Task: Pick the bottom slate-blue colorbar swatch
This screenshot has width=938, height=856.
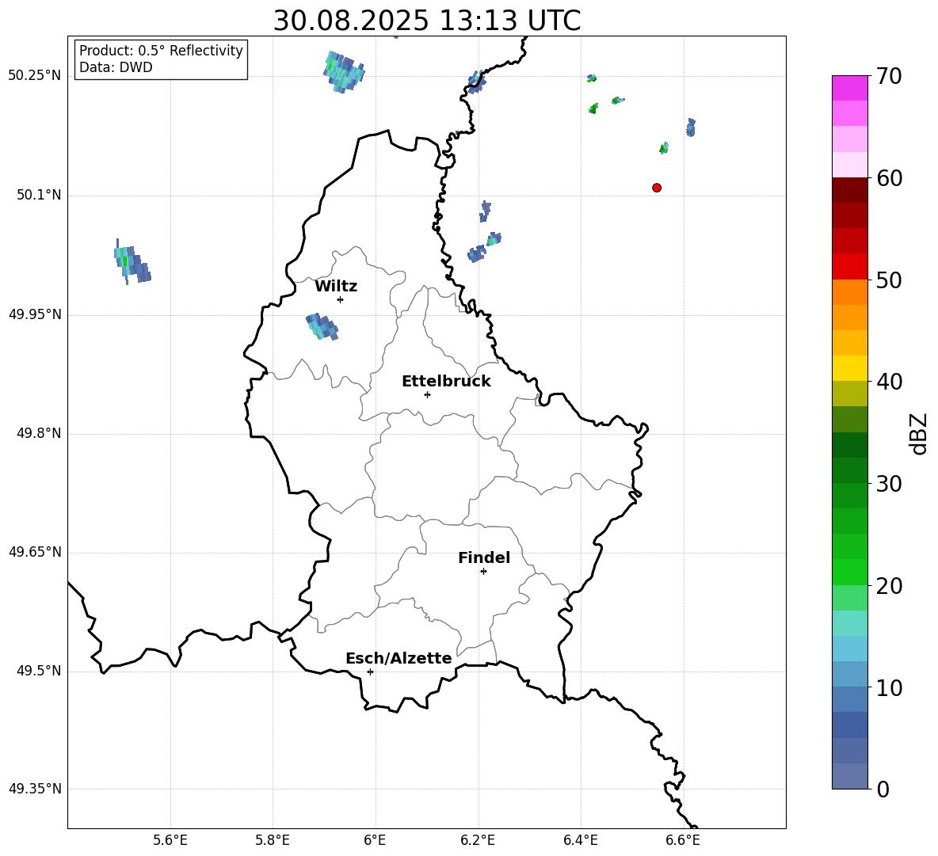Action: [849, 776]
